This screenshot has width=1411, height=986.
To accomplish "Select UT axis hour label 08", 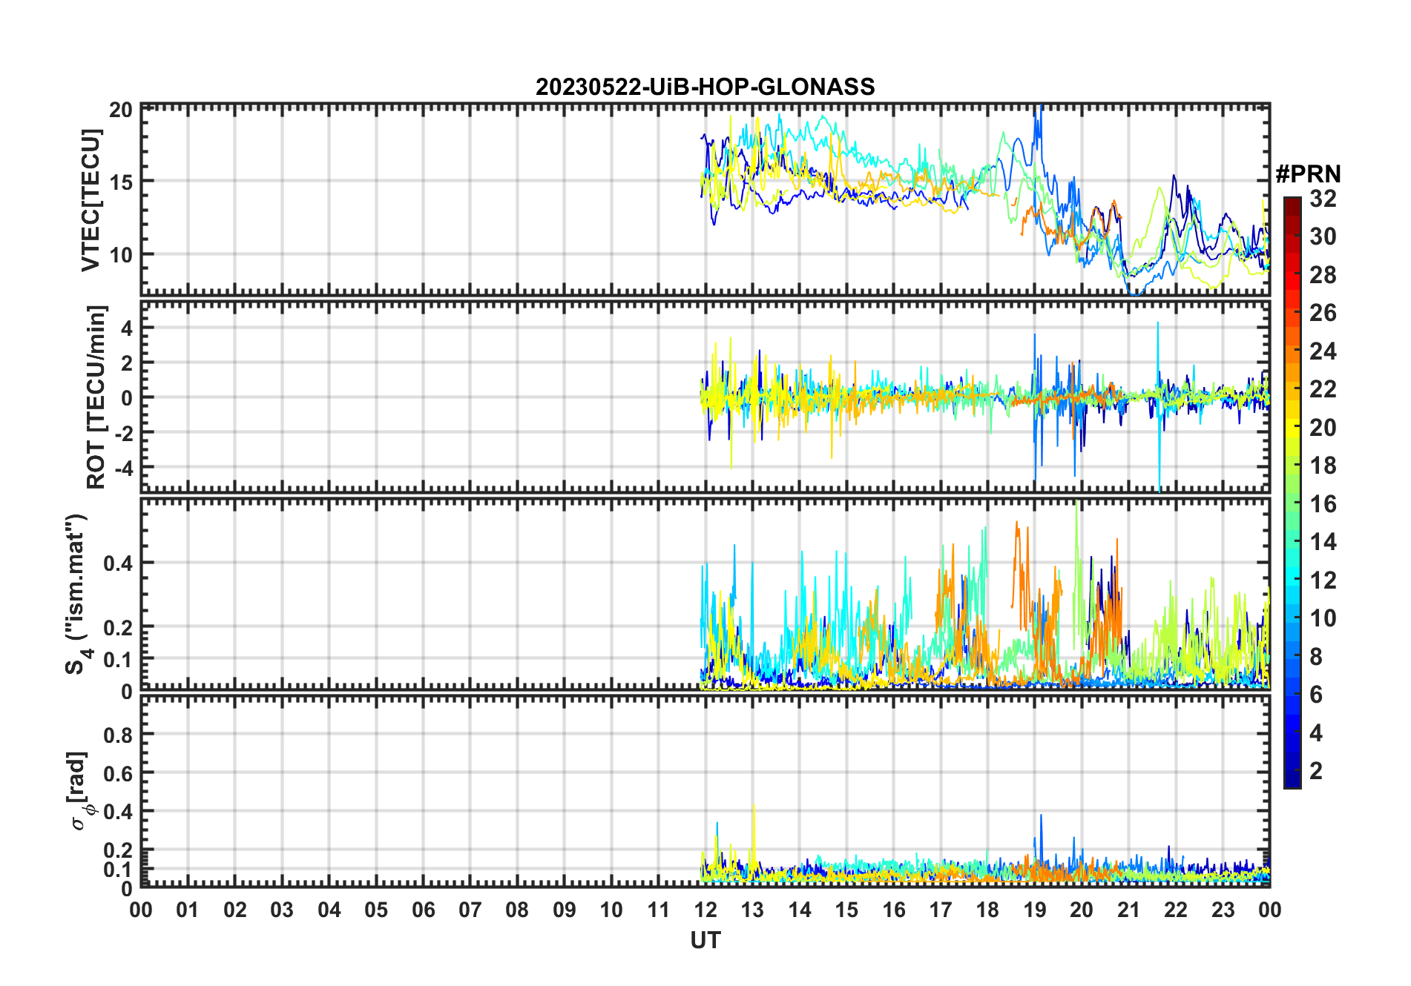I will pos(517,910).
